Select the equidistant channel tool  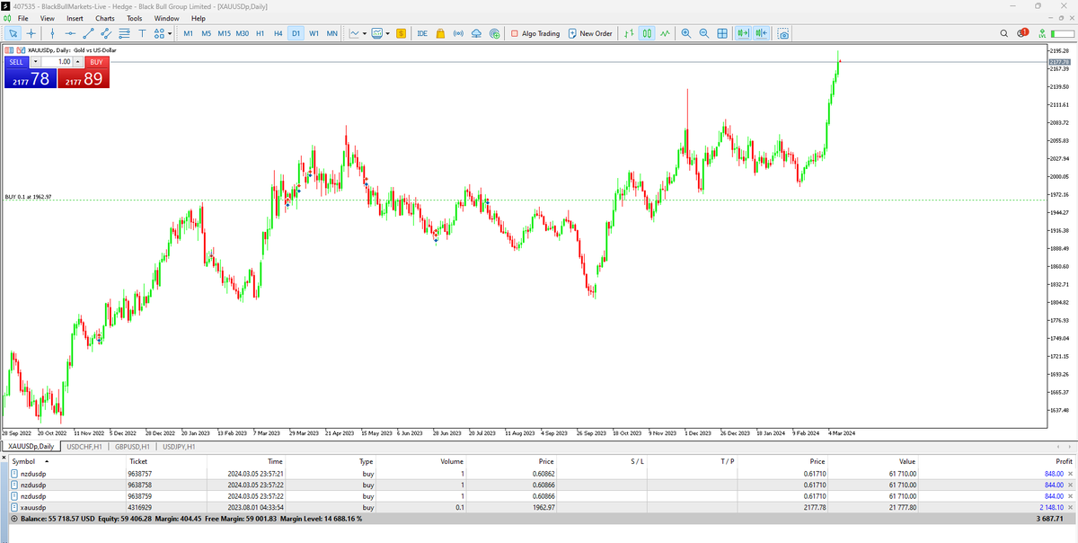(106, 33)
